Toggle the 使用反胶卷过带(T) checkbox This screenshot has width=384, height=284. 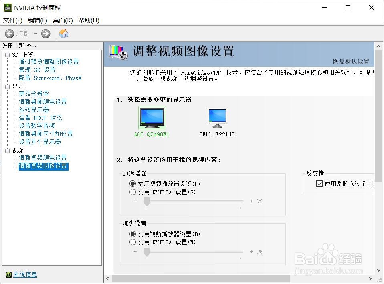(x=319, y=184)
